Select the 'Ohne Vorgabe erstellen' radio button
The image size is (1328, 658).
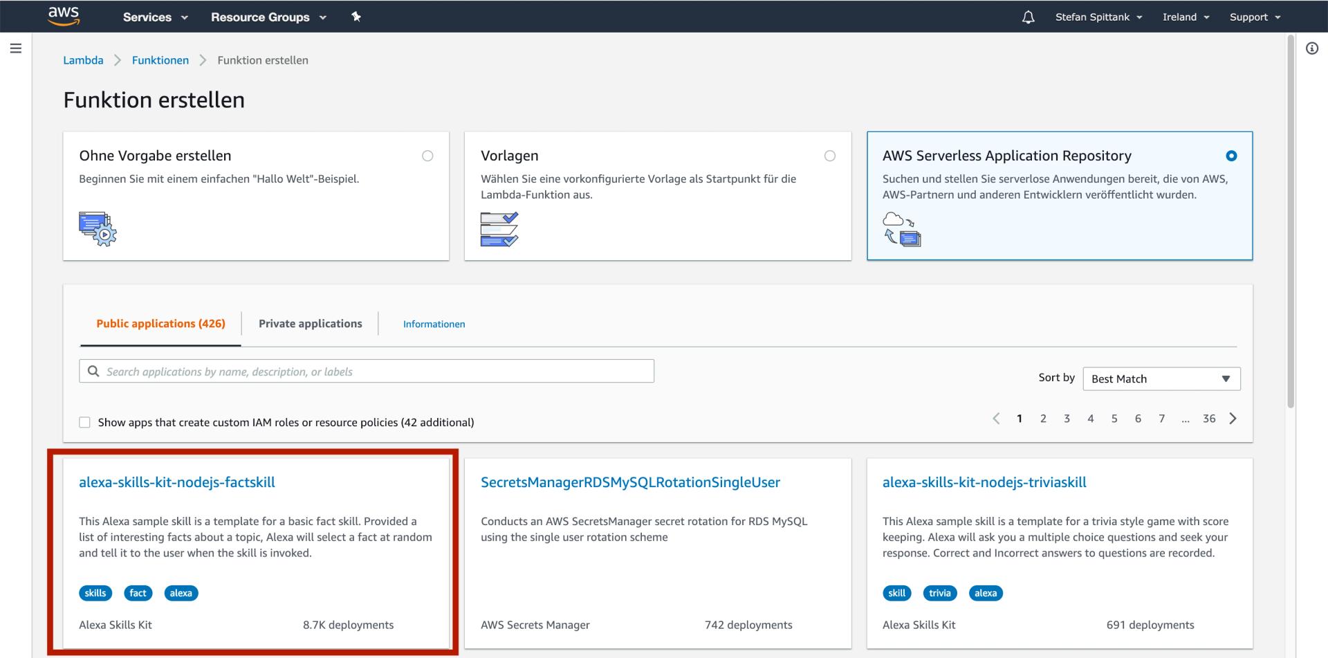(x=427, y=156)
